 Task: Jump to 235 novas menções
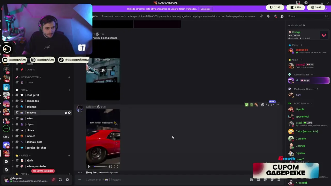click(x=43, y=171)
